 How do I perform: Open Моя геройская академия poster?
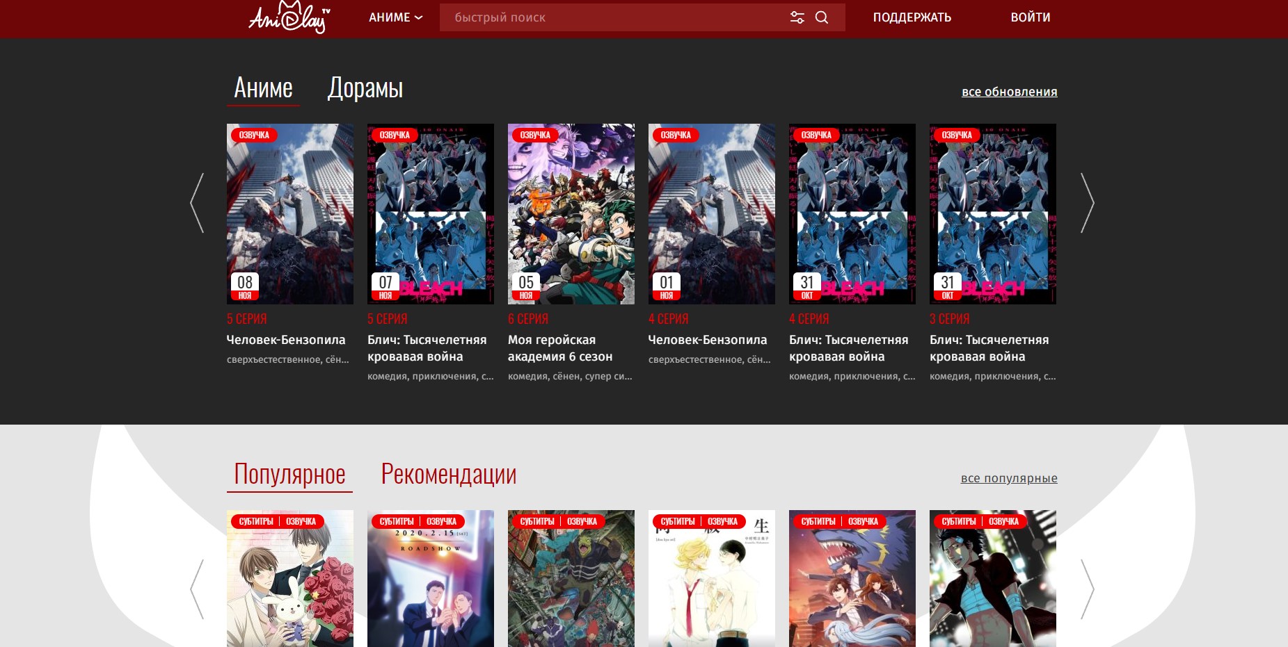pos(571,214)
